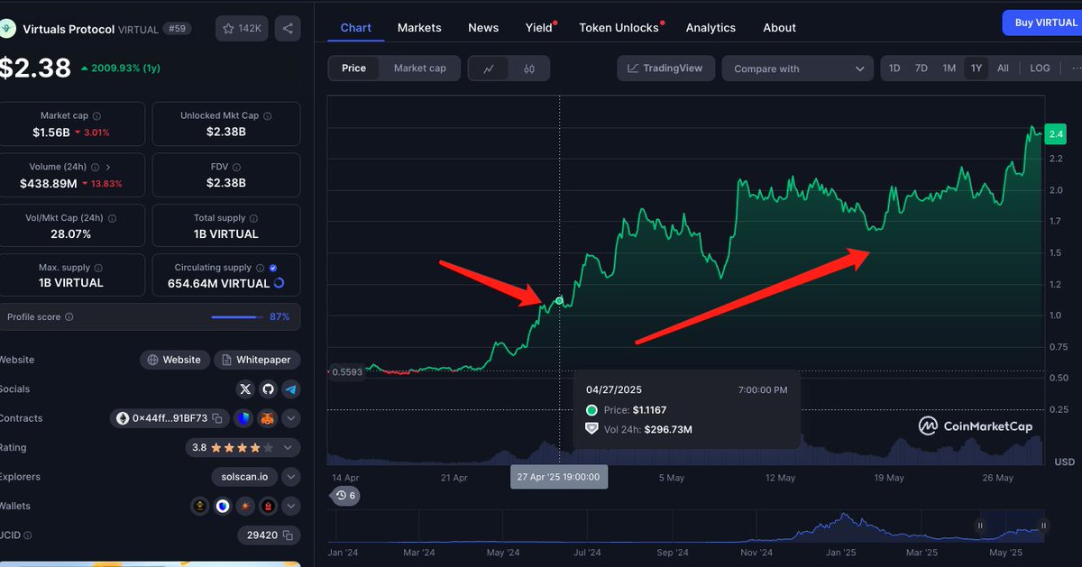Open the Chart tab

[356, 27]
